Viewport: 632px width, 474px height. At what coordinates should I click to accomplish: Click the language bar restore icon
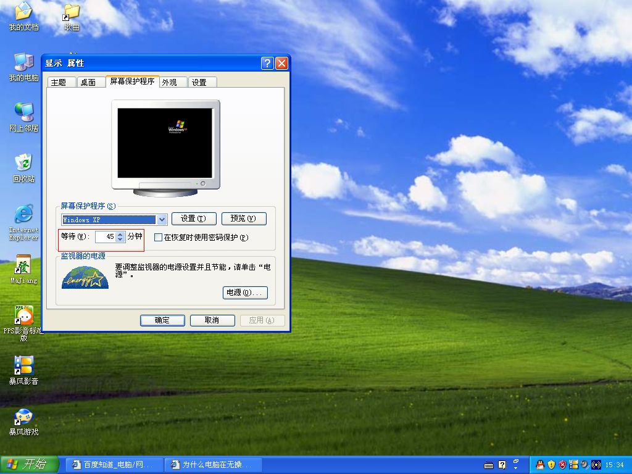[516, 460]
